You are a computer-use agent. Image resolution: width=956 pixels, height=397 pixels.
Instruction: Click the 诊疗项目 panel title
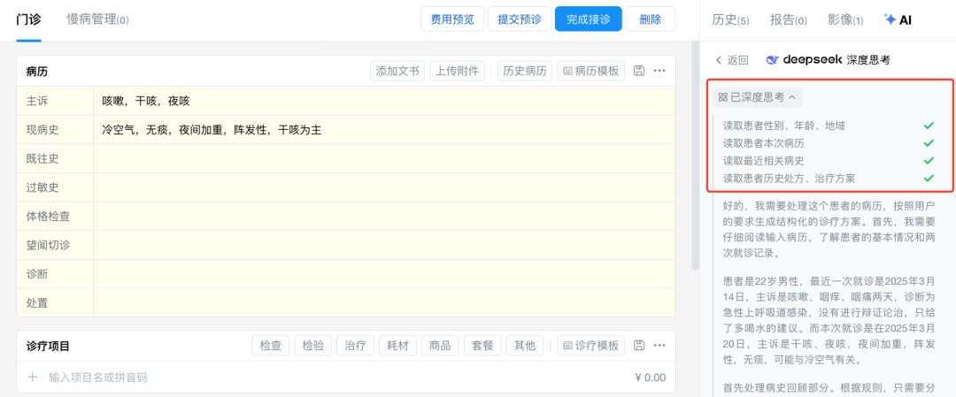point(48,347)
